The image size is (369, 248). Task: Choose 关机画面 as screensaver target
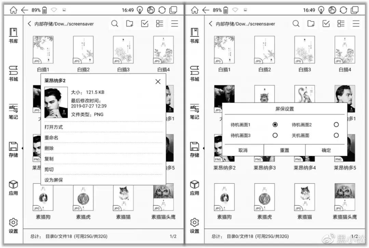[336, 135]
